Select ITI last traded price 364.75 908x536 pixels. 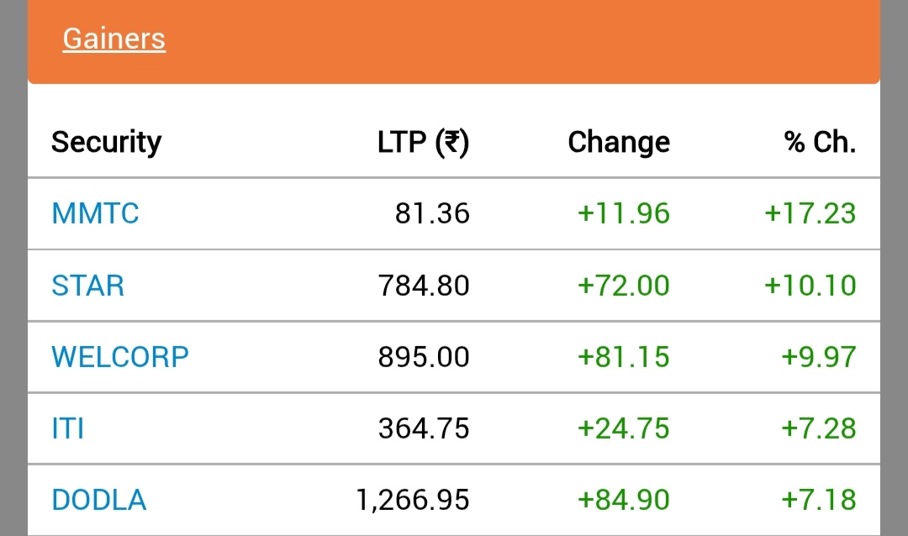[424, 429]
